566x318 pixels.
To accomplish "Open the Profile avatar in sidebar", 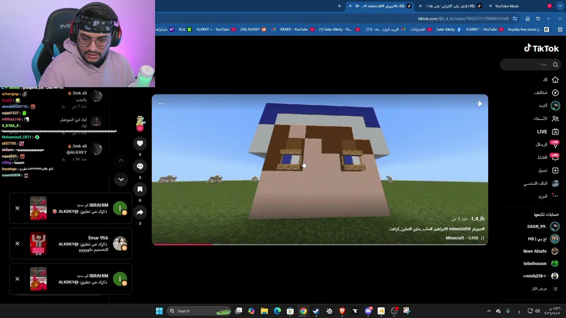I will [555, 183].
